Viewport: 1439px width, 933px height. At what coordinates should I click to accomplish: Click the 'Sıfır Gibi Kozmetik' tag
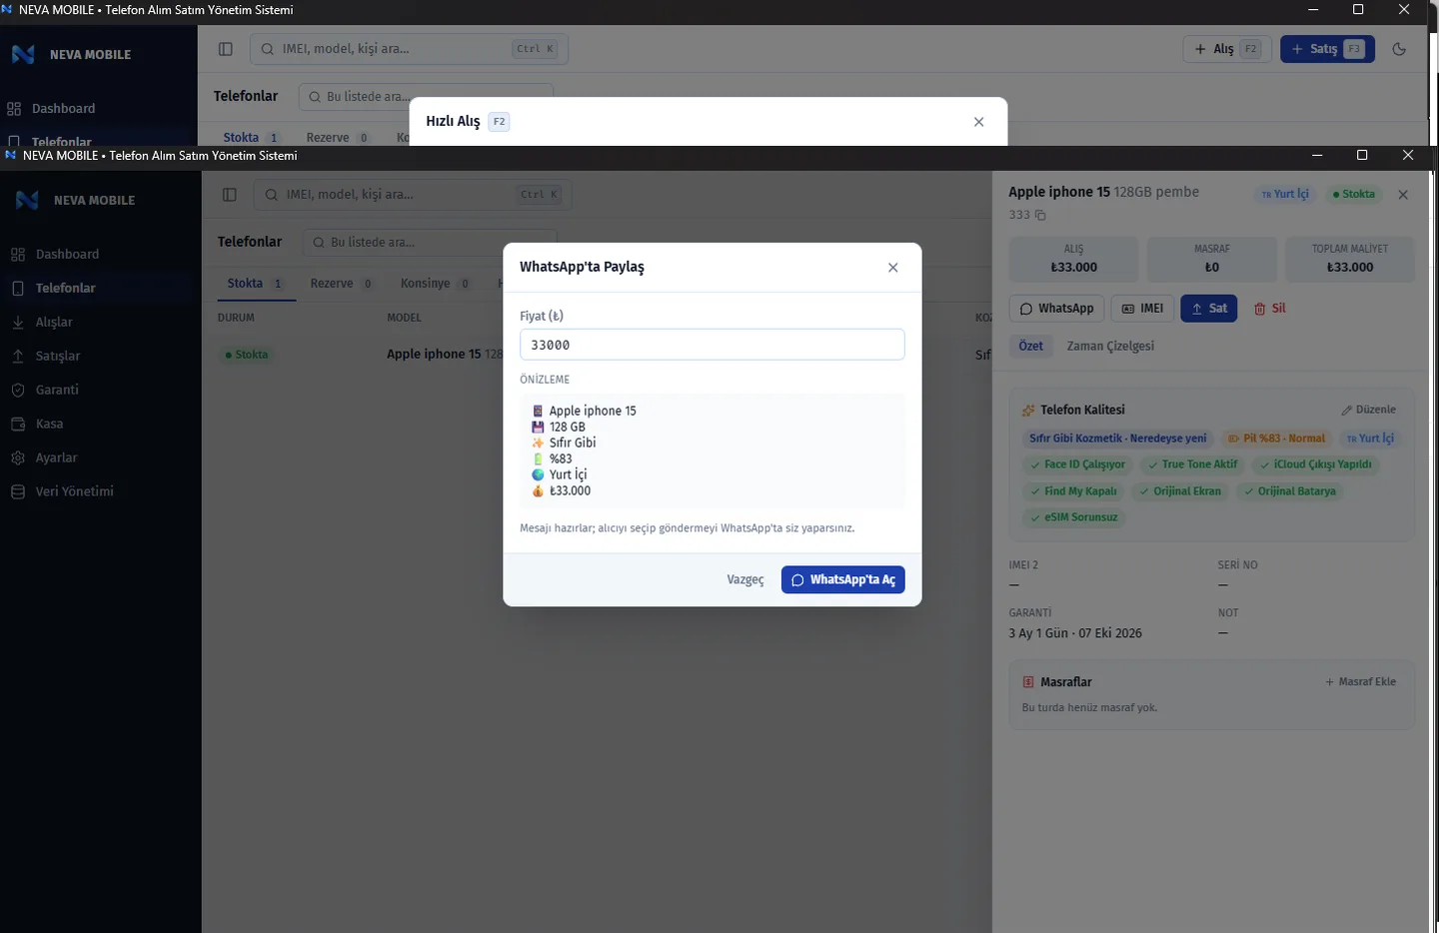tap(1117, 439)
